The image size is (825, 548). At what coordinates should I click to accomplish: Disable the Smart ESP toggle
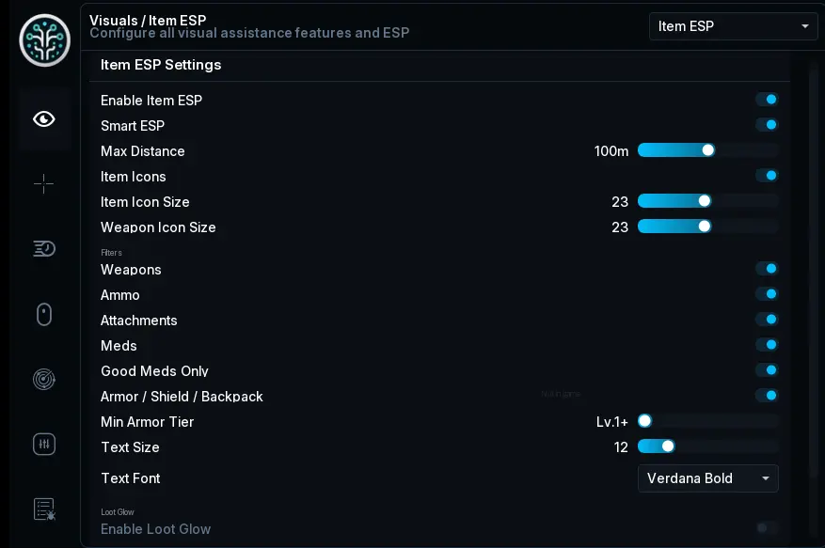[x=767, y=125]
